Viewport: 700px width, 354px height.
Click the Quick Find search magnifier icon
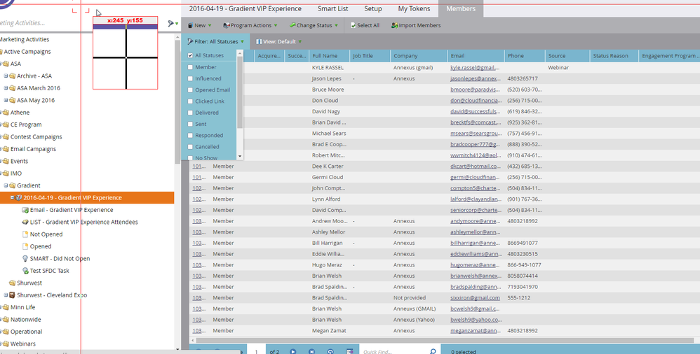(x=433, y=351)
